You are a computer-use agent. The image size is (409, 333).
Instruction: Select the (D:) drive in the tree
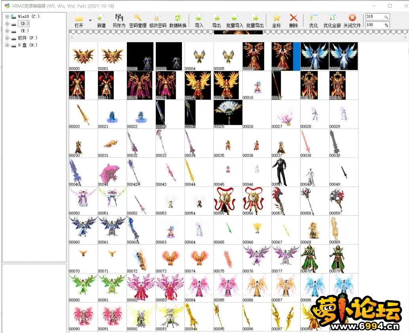point(25,24)
